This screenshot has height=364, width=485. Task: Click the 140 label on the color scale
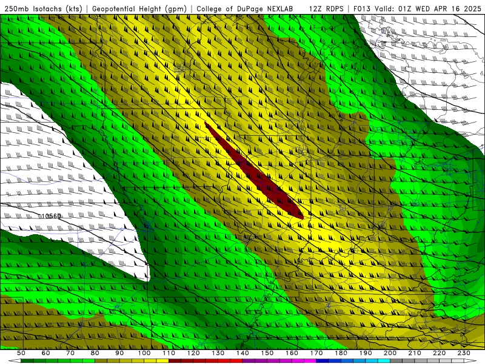click(242, 353)
